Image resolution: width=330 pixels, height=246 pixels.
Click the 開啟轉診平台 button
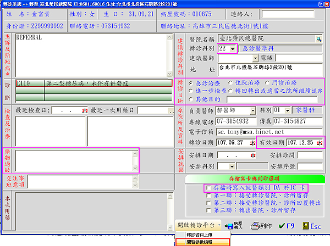200,225
